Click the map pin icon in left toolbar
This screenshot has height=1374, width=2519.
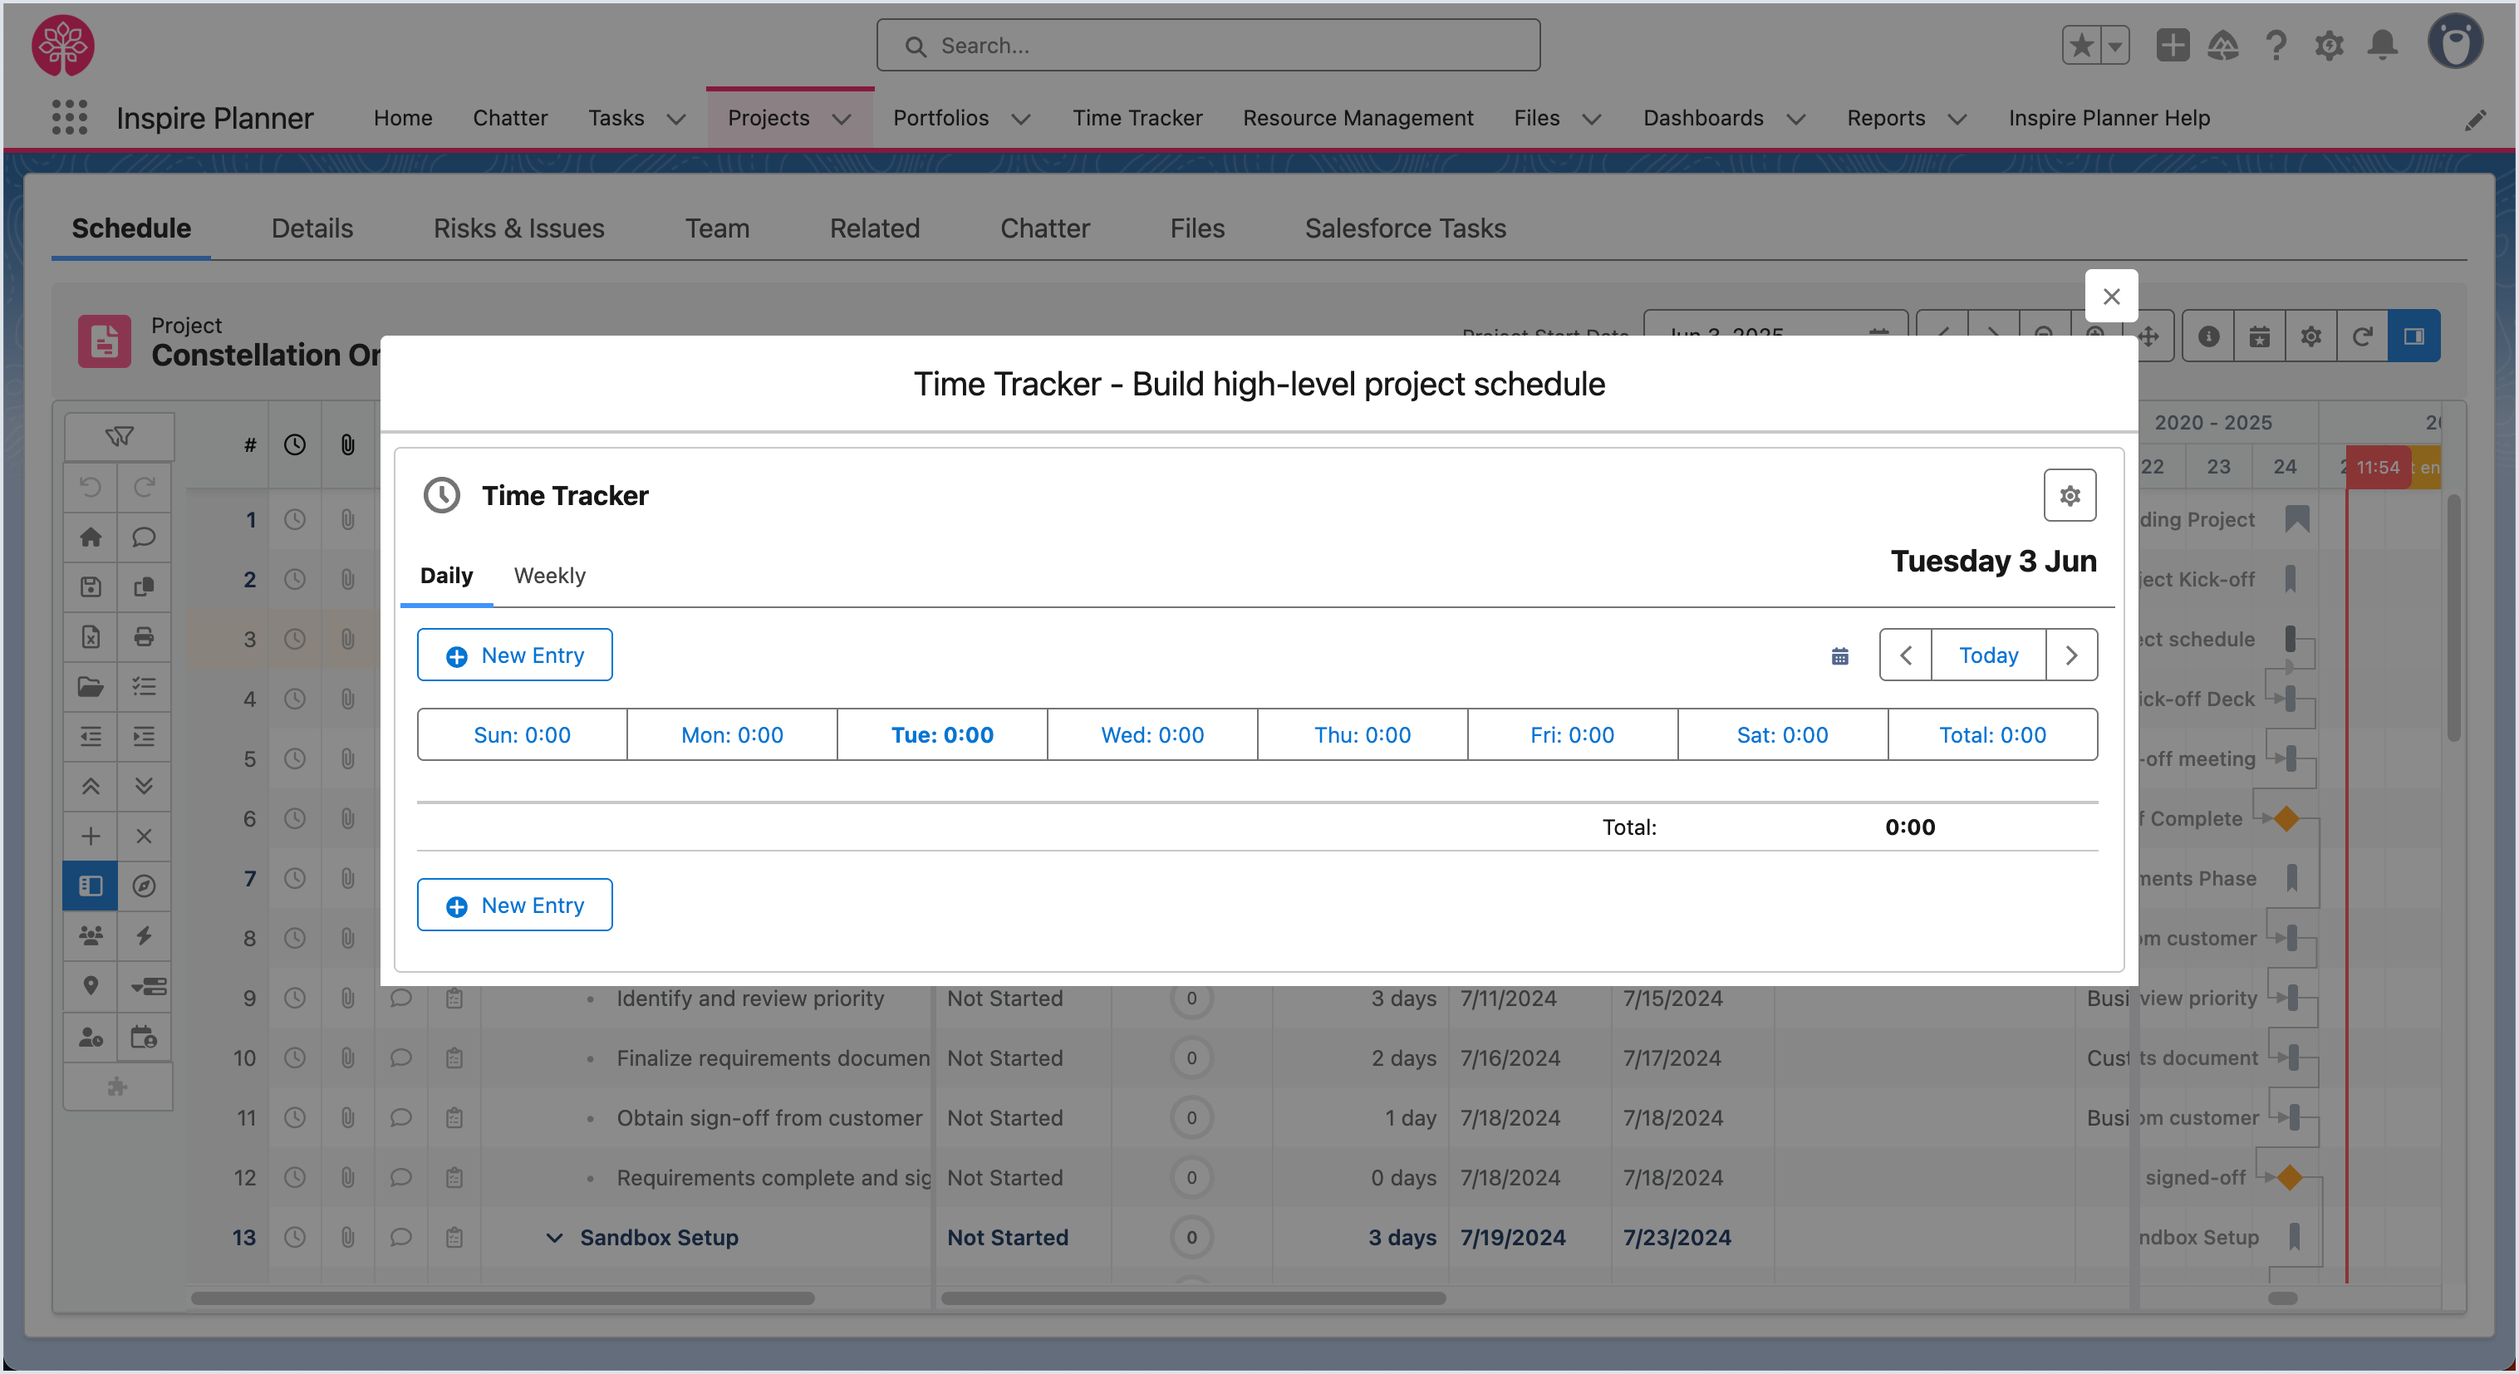coord(91,986)
